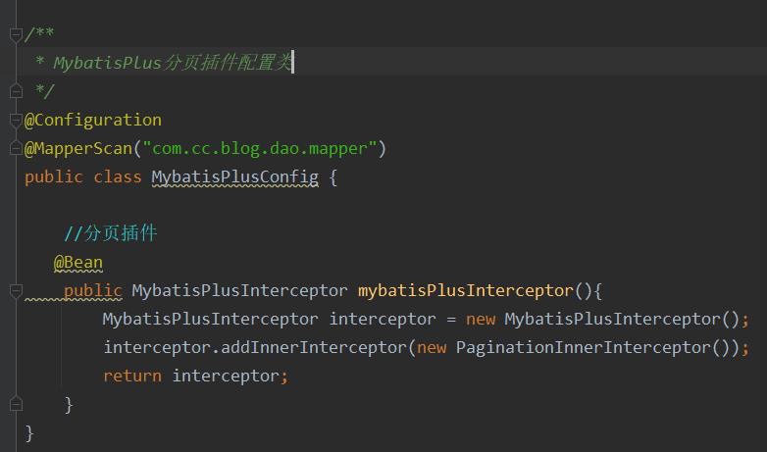Click the //分页插件 line comment

[x=111, y=233]
